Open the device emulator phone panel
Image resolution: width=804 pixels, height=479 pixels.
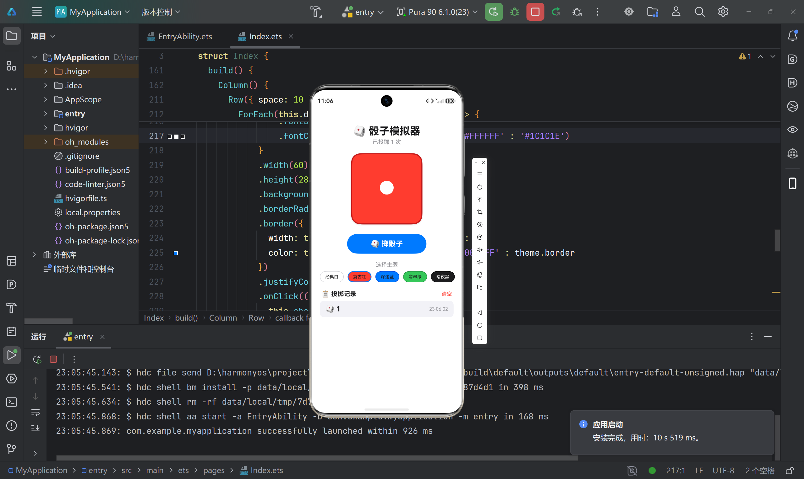792,183
